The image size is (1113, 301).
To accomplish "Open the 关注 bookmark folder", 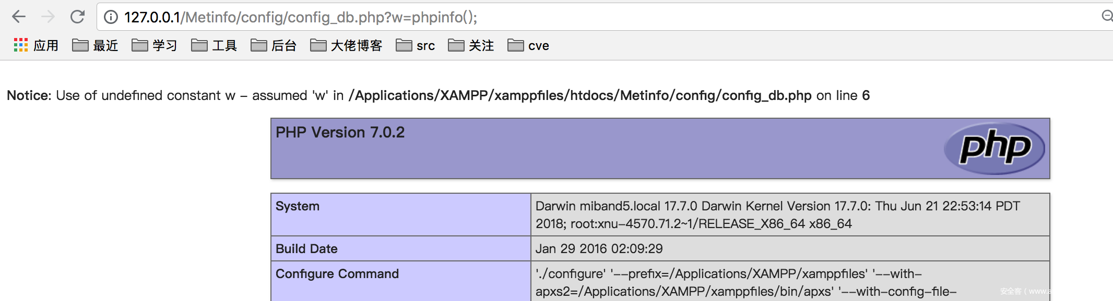I will [x=471, y=46].
